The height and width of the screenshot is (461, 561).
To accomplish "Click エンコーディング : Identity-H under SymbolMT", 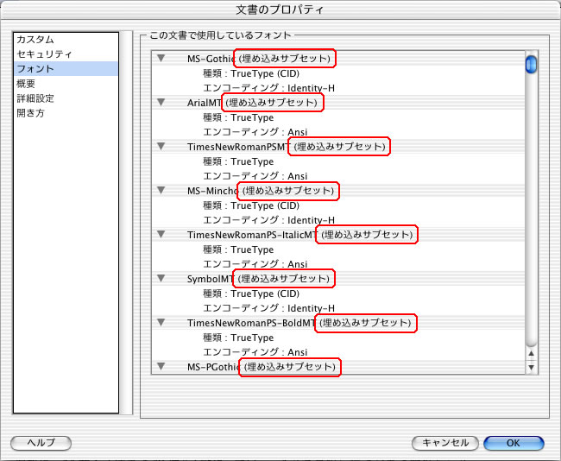I will tap(268, 308).
